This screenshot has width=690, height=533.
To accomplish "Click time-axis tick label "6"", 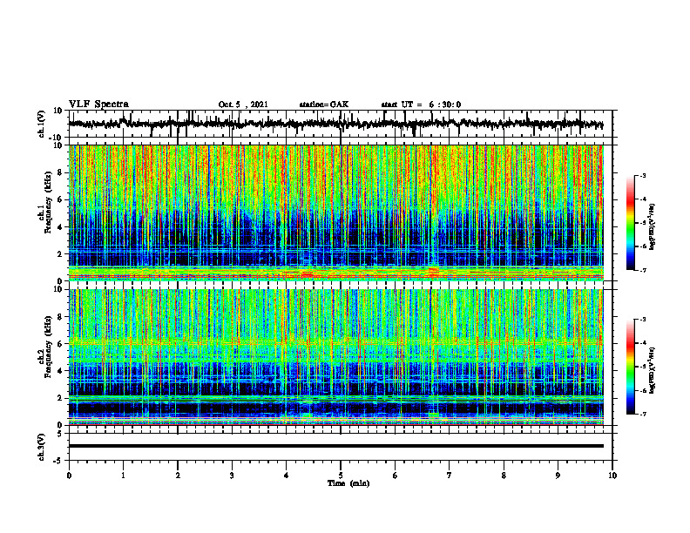I will tap(396, 476).
